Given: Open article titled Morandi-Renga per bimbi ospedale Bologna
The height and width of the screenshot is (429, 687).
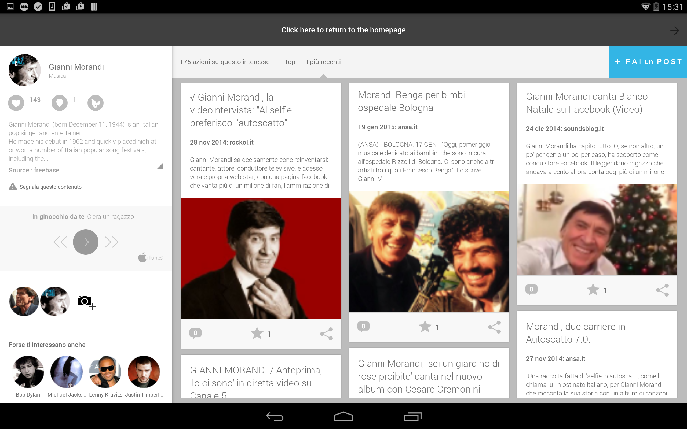Looking at the screenshot, I should click(411, 101).
